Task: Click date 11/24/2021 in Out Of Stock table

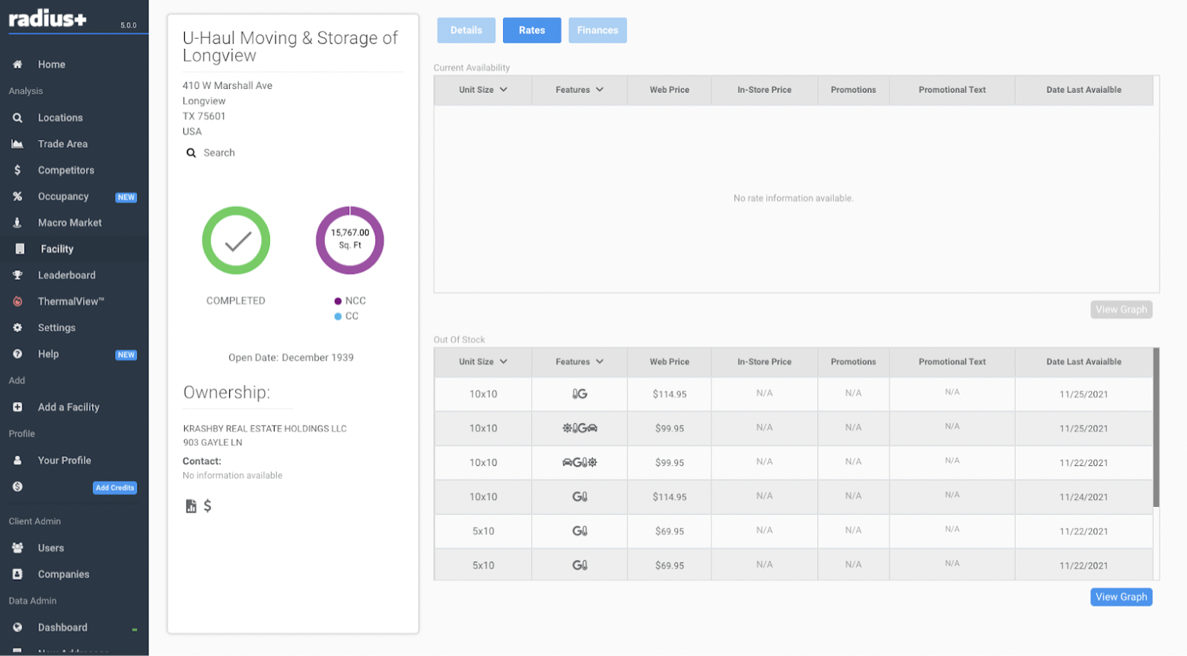Action: click(x=1084, y=497)
